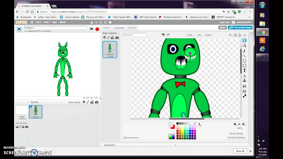Click the green flag to start
Image resolution: width=283 pixels, height=159 pixels.
92,29
